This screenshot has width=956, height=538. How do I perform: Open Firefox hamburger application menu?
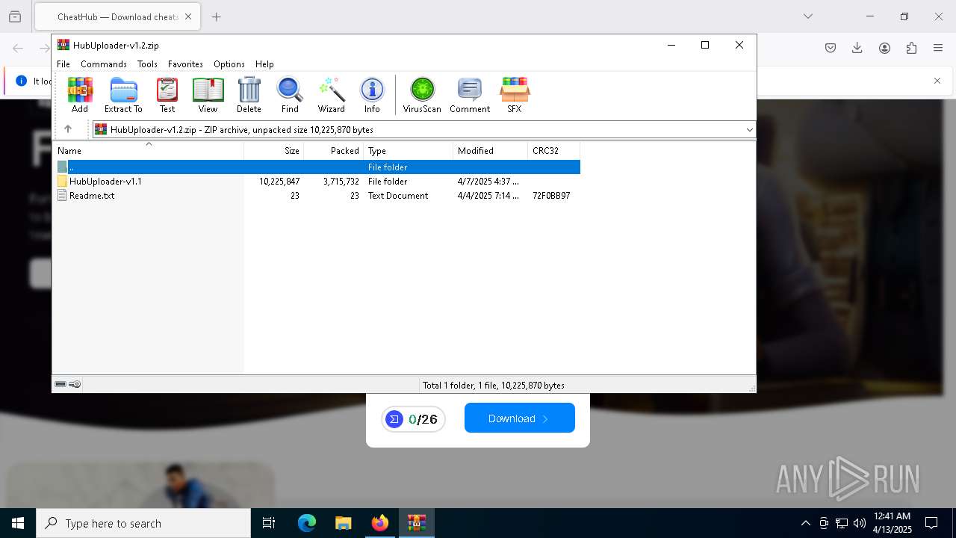(938, 48)
